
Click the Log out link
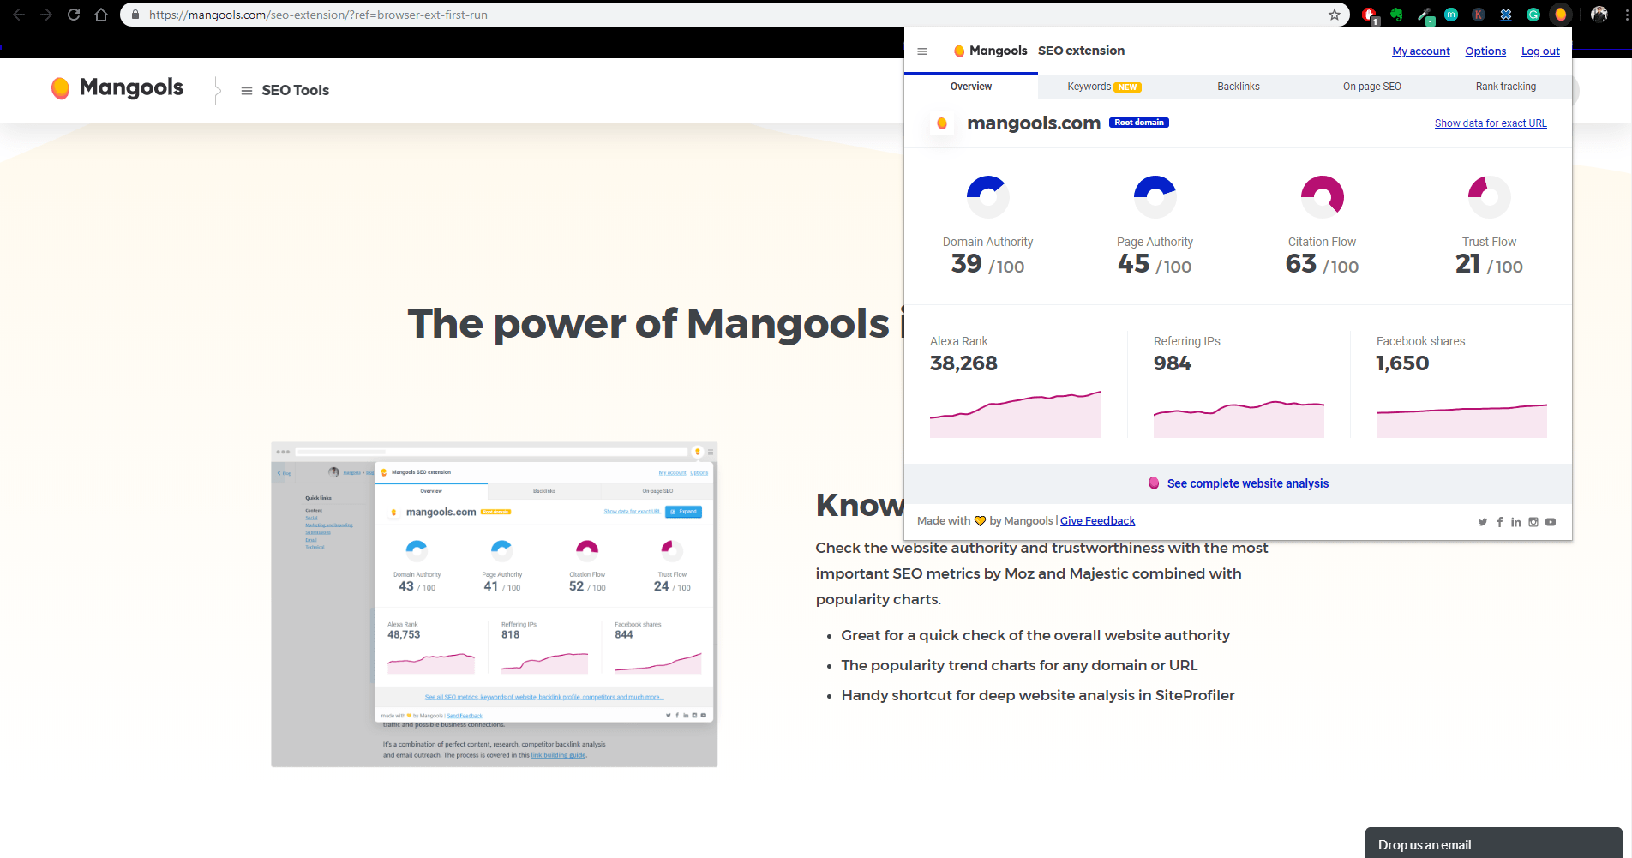click(x=1540, y=51)
